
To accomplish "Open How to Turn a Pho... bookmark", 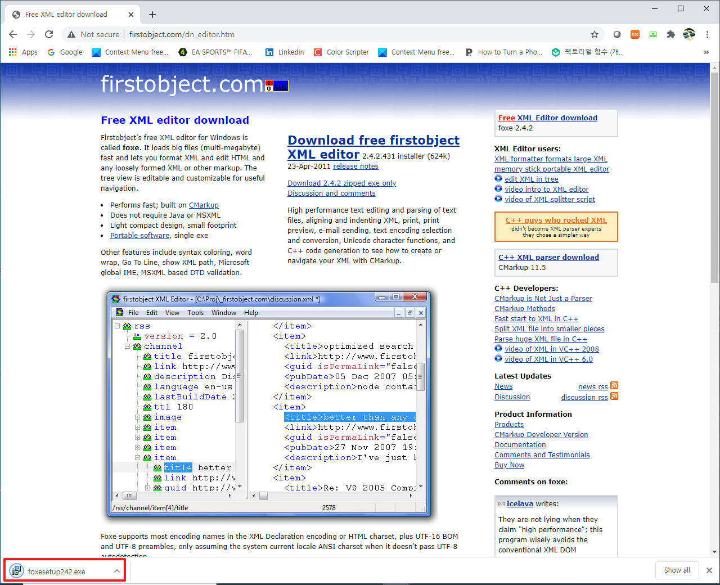I will 504,52.
